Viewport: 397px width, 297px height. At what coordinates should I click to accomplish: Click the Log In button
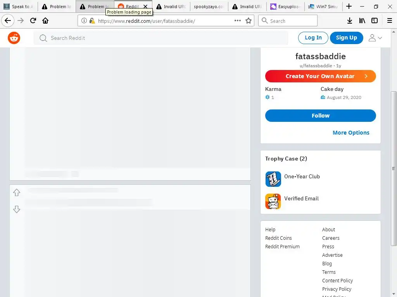tap(313, 38)
